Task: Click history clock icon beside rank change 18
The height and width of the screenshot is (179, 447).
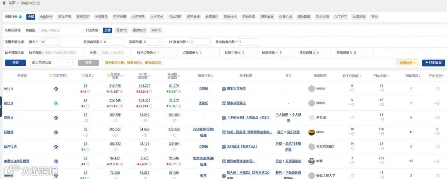Action: pyautogui.click(x=89, y=92)
